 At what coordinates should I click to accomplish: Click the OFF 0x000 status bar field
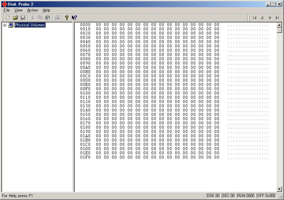coord(266,196)
